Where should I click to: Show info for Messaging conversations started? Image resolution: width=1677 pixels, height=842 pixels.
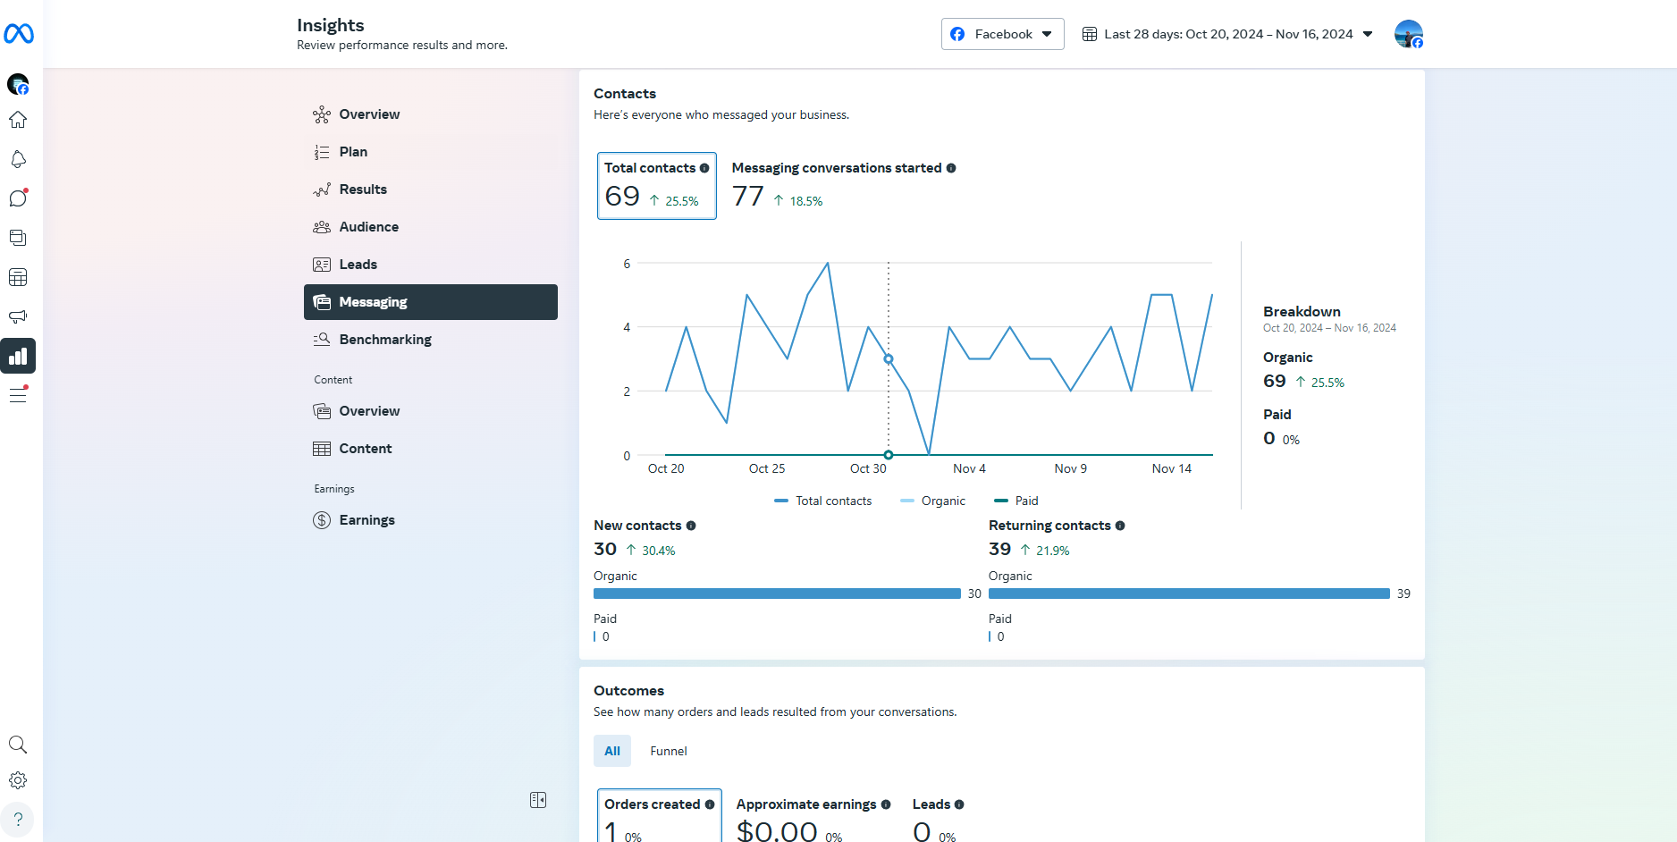pyautogui.click(x=951, y=168)
